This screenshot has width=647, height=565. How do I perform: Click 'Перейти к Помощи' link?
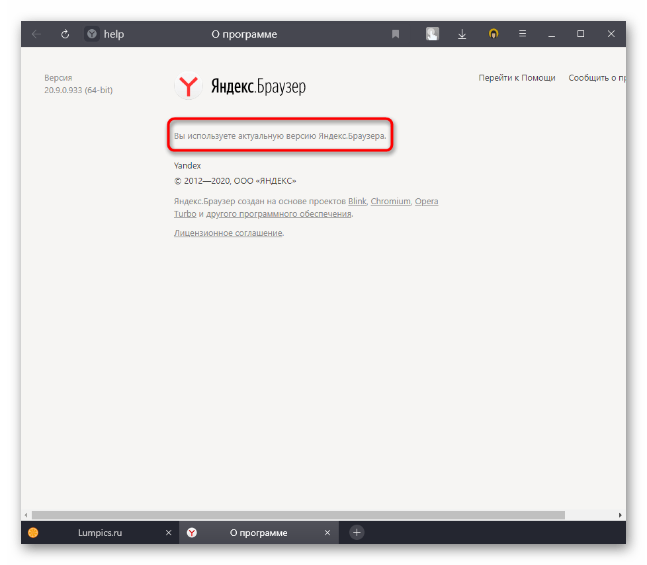click(x=517, y=78)
